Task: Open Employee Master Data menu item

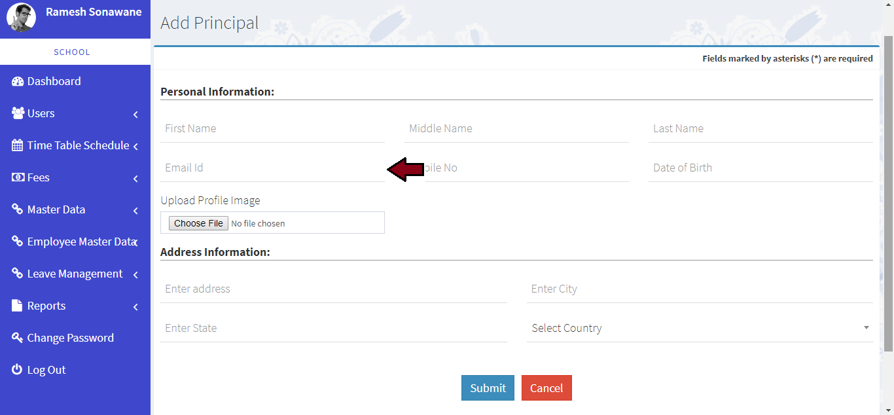Action: (80, 242)
